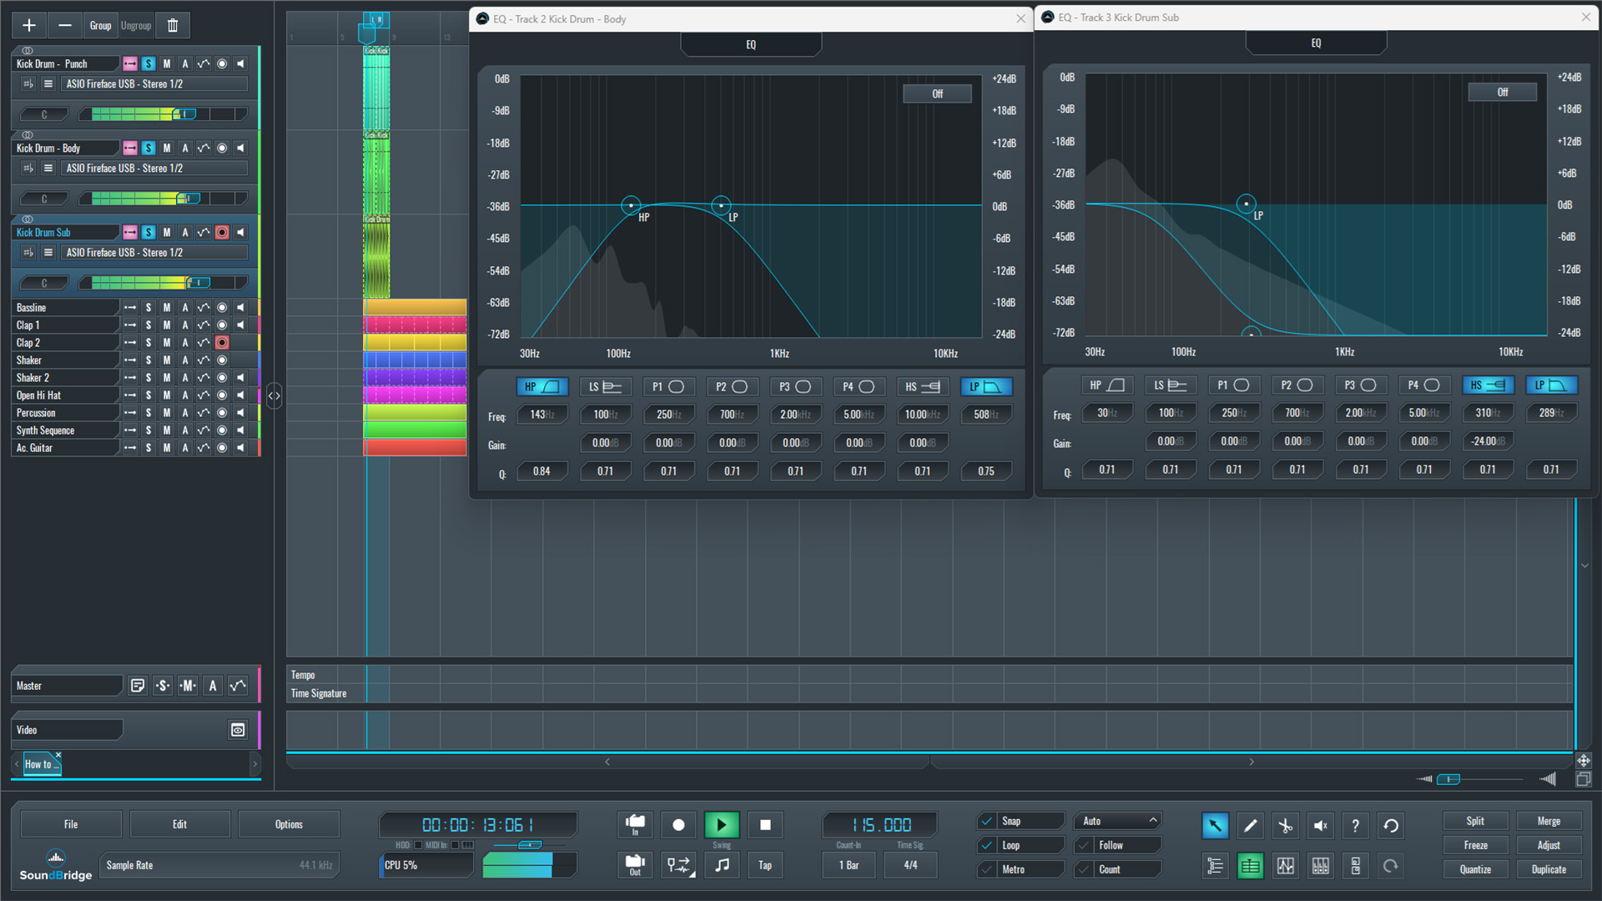The width and height of the screenshot is (1602, 901).
Task: Toggle the Off button in Track 2 EQ graph
Action: coord(937,94)
